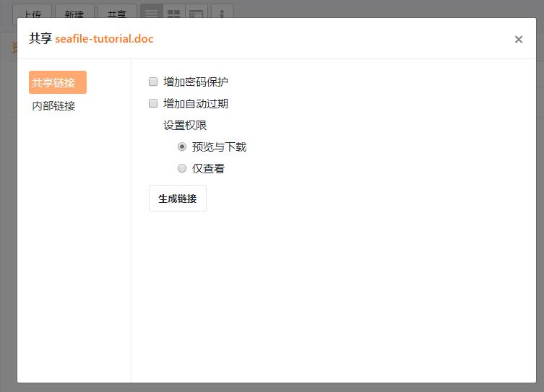Enable 增加自动过期 checkbox
Image resolution: width=544 pixels, height=392 pixels.
coord(153,103)
